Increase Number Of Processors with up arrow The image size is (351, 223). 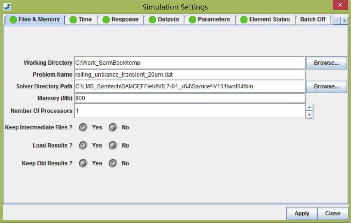pos(309,107)
